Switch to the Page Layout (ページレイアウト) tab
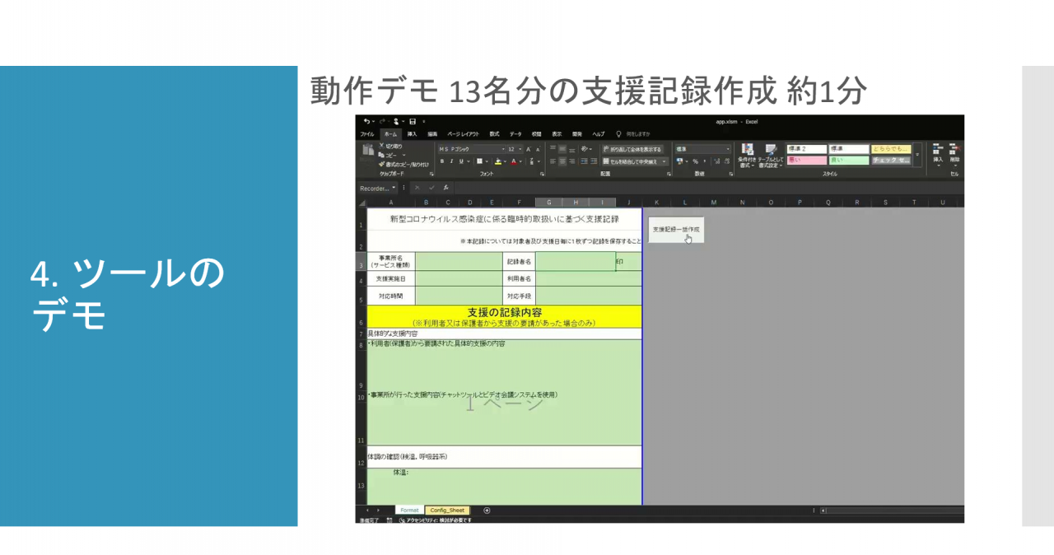 [463, 134]
